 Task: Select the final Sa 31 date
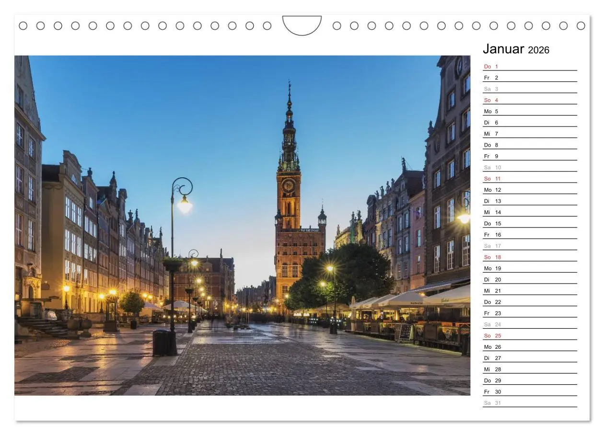click(x=492, y=403)
